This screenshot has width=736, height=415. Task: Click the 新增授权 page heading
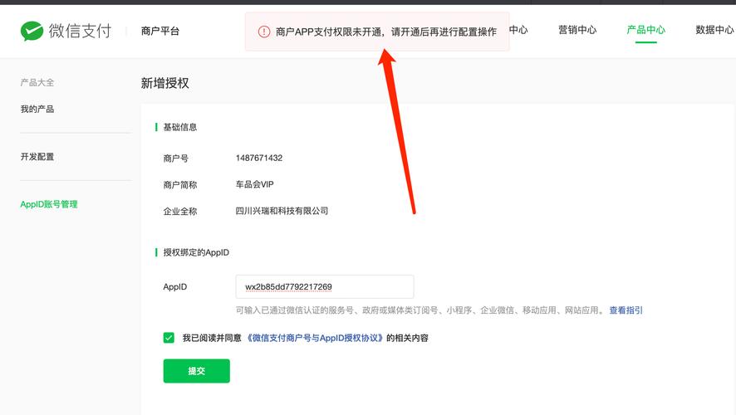coord(164,83)
